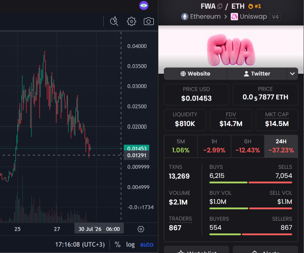Click the Ethereum chain logo

185,17
